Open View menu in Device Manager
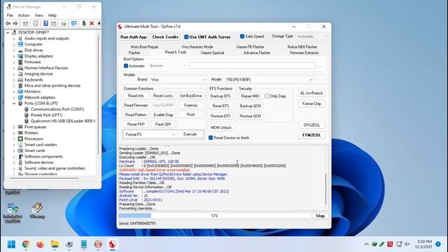Image resolution: width=448 pixels, height=252 pixels. [x=39, y=15]
